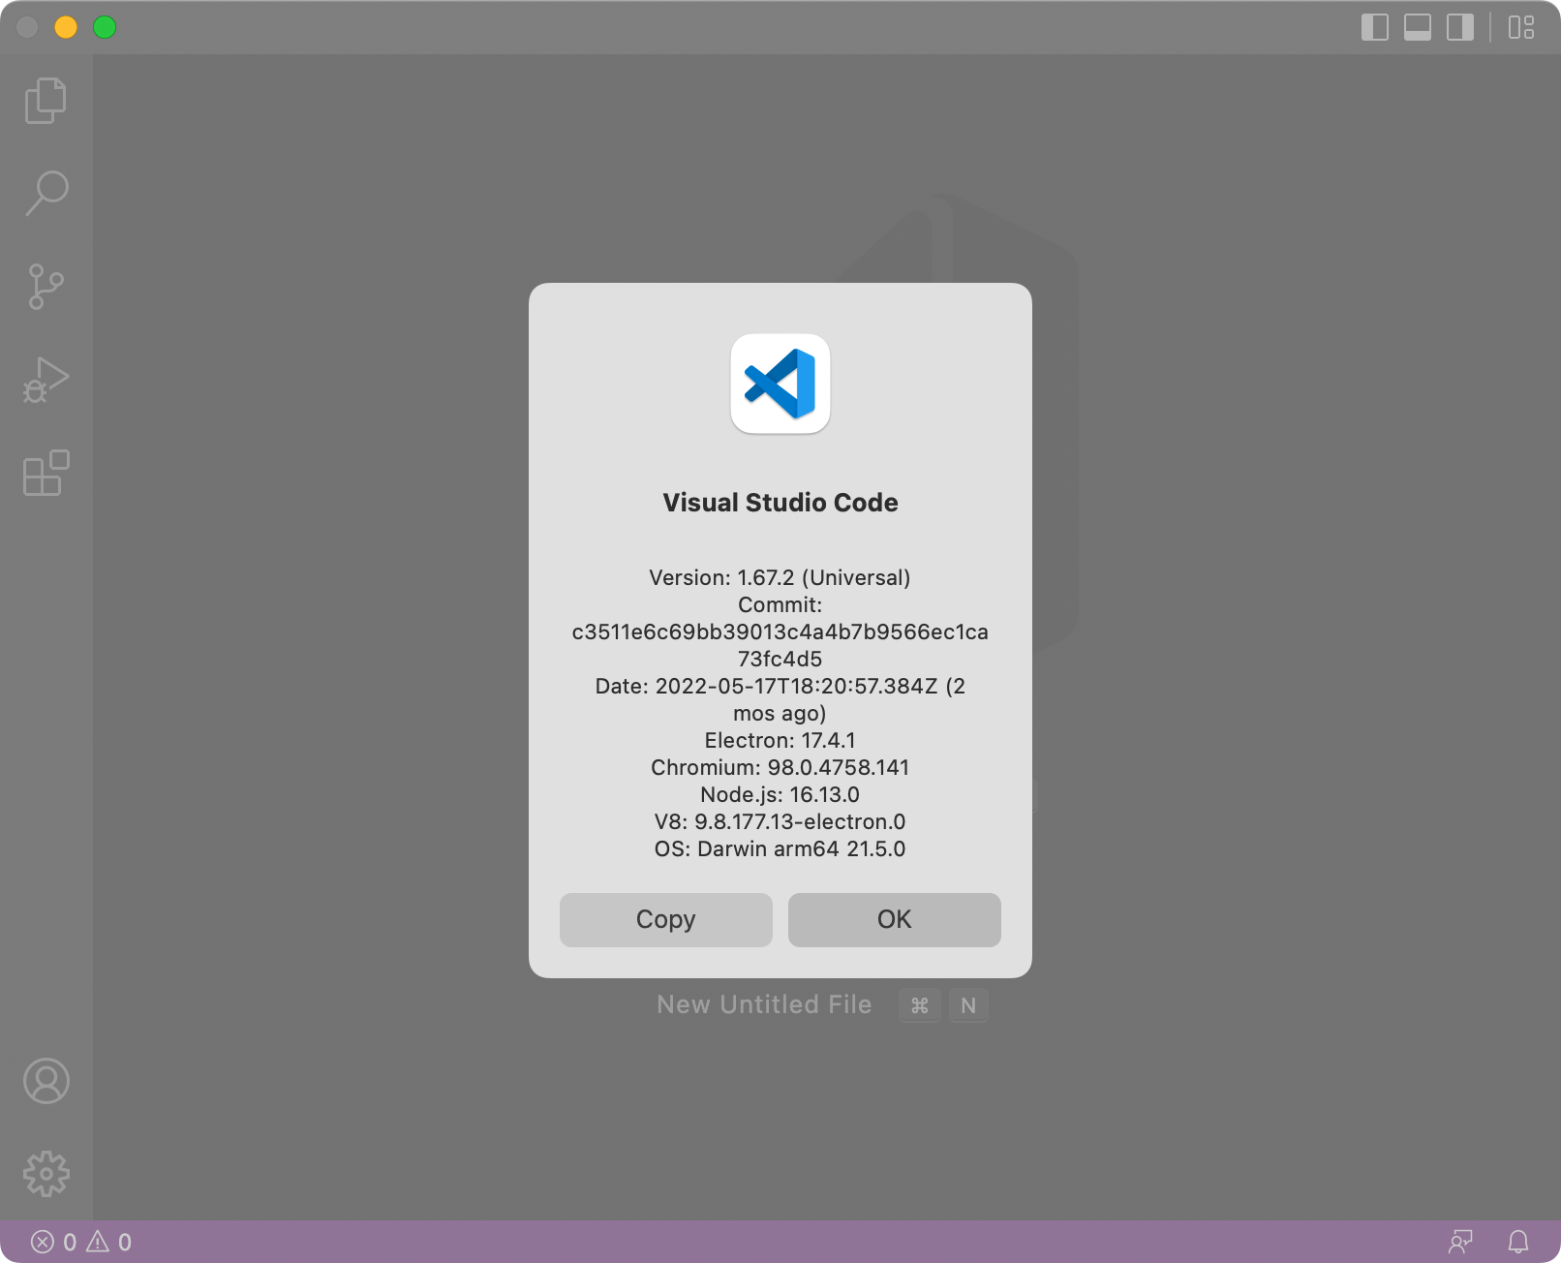The height and width of the screenshot is (1263, 1561).
Task: Open the Search view
Action: 46,193
